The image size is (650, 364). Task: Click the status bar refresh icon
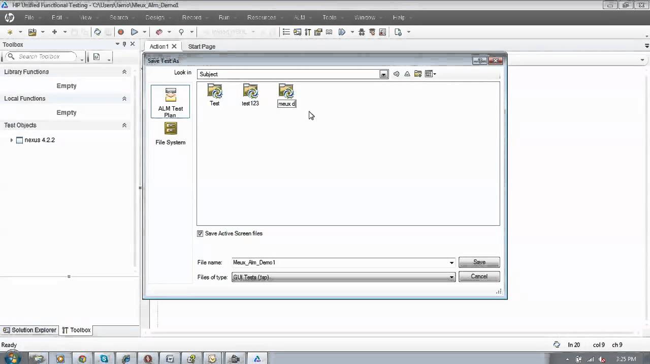click(557, 345)
